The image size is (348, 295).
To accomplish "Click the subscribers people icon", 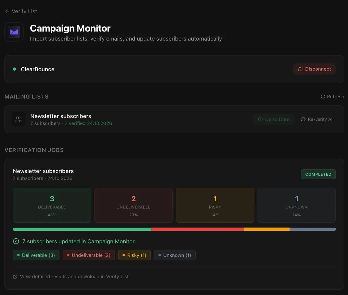I will [18, 119].
